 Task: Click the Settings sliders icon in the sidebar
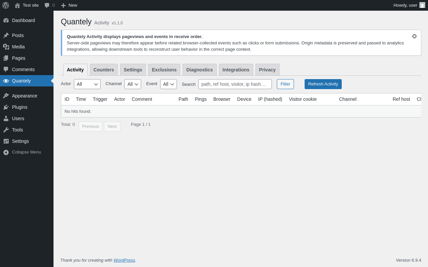pos(6,141)
